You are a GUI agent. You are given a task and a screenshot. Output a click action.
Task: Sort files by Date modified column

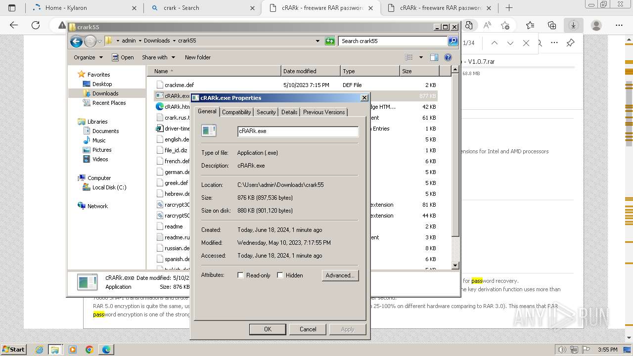coord(310,71)
